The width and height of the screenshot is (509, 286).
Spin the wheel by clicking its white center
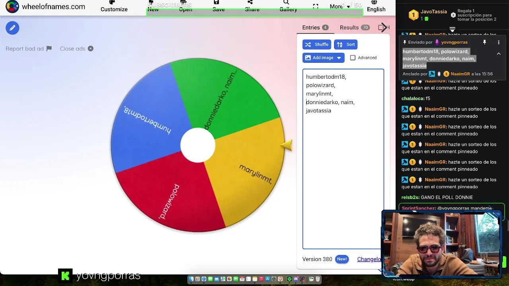198,145
